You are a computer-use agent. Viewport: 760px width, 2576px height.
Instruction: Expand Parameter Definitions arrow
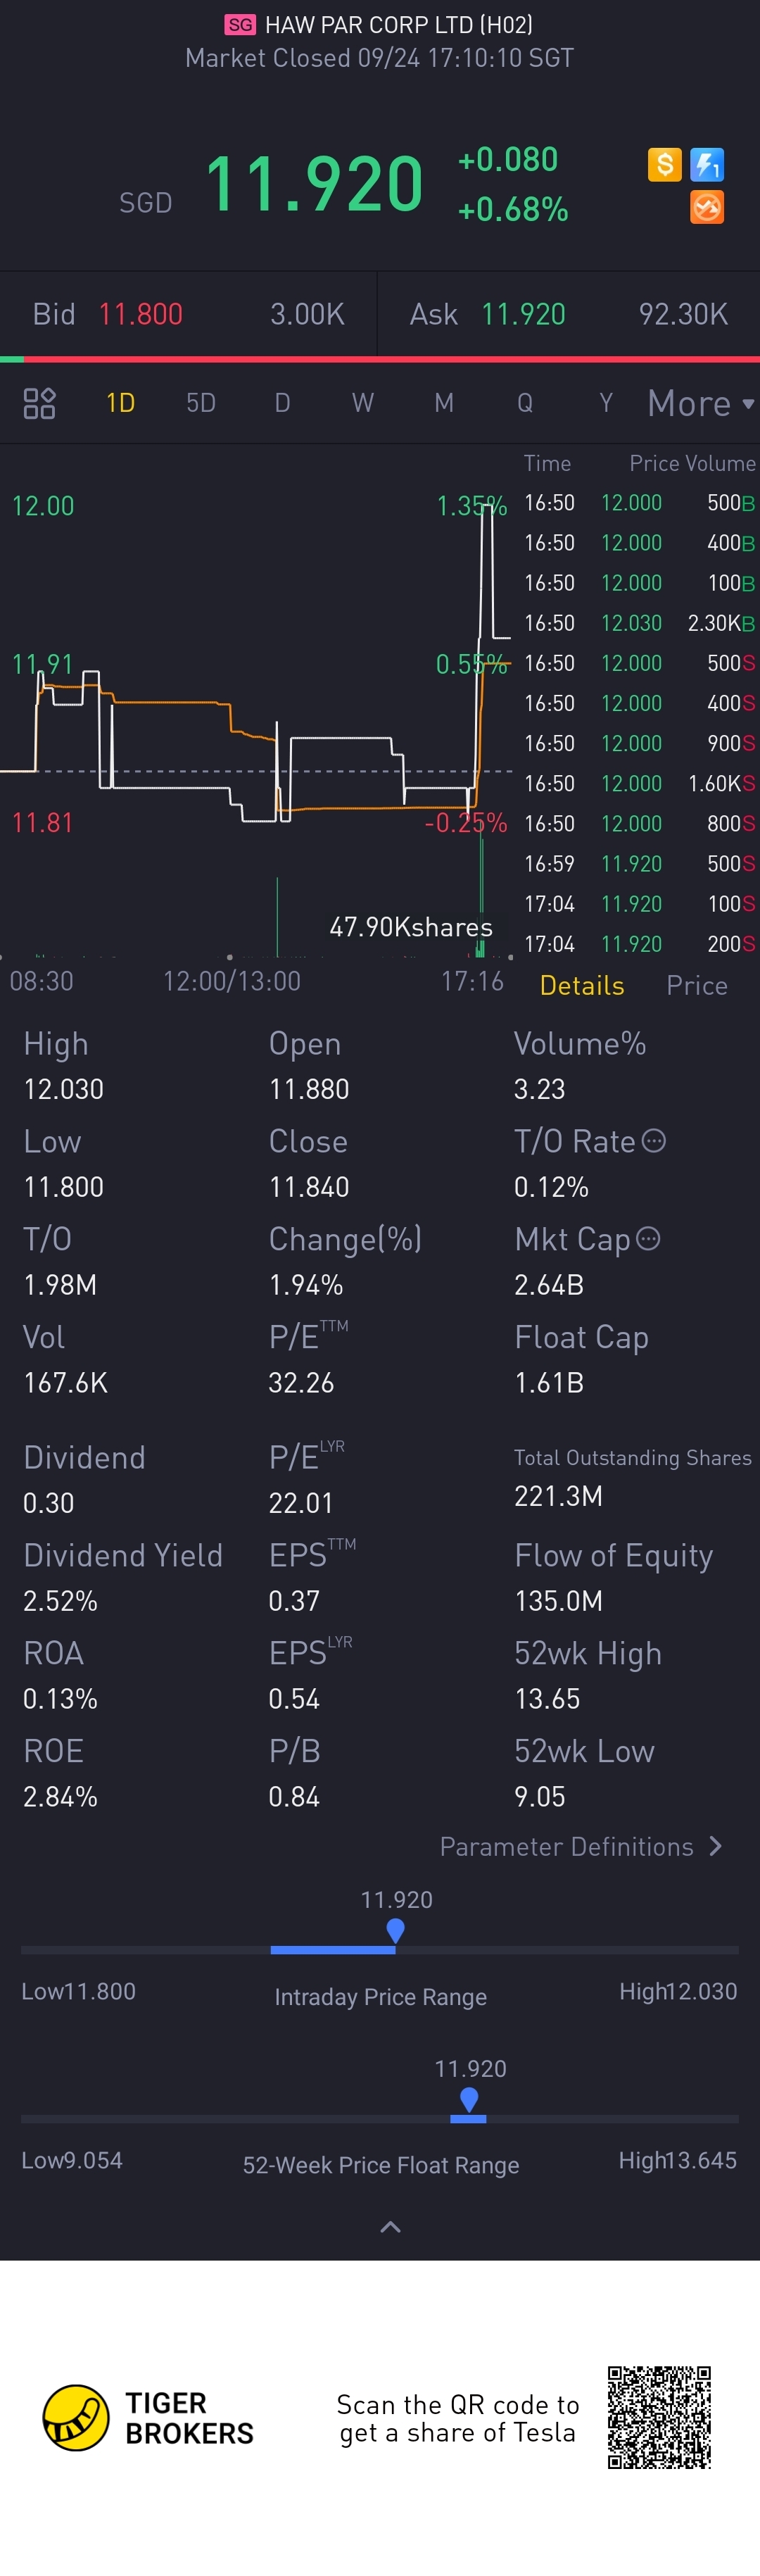pyautogui.click(x=715, y=1846)
